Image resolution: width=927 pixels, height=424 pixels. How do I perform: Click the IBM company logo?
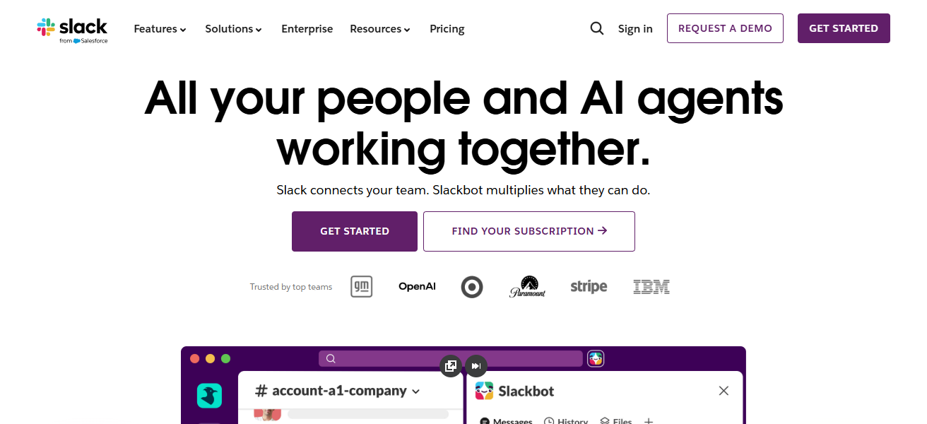(x=651, y=286)
